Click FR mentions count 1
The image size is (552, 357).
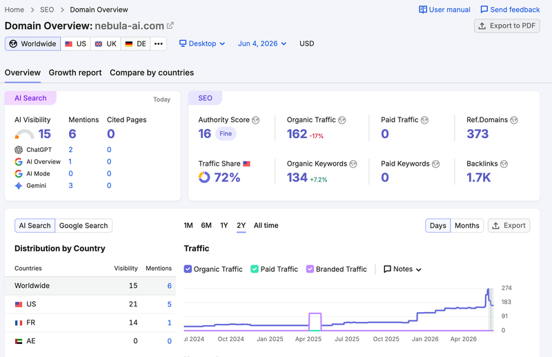[169, 322]
